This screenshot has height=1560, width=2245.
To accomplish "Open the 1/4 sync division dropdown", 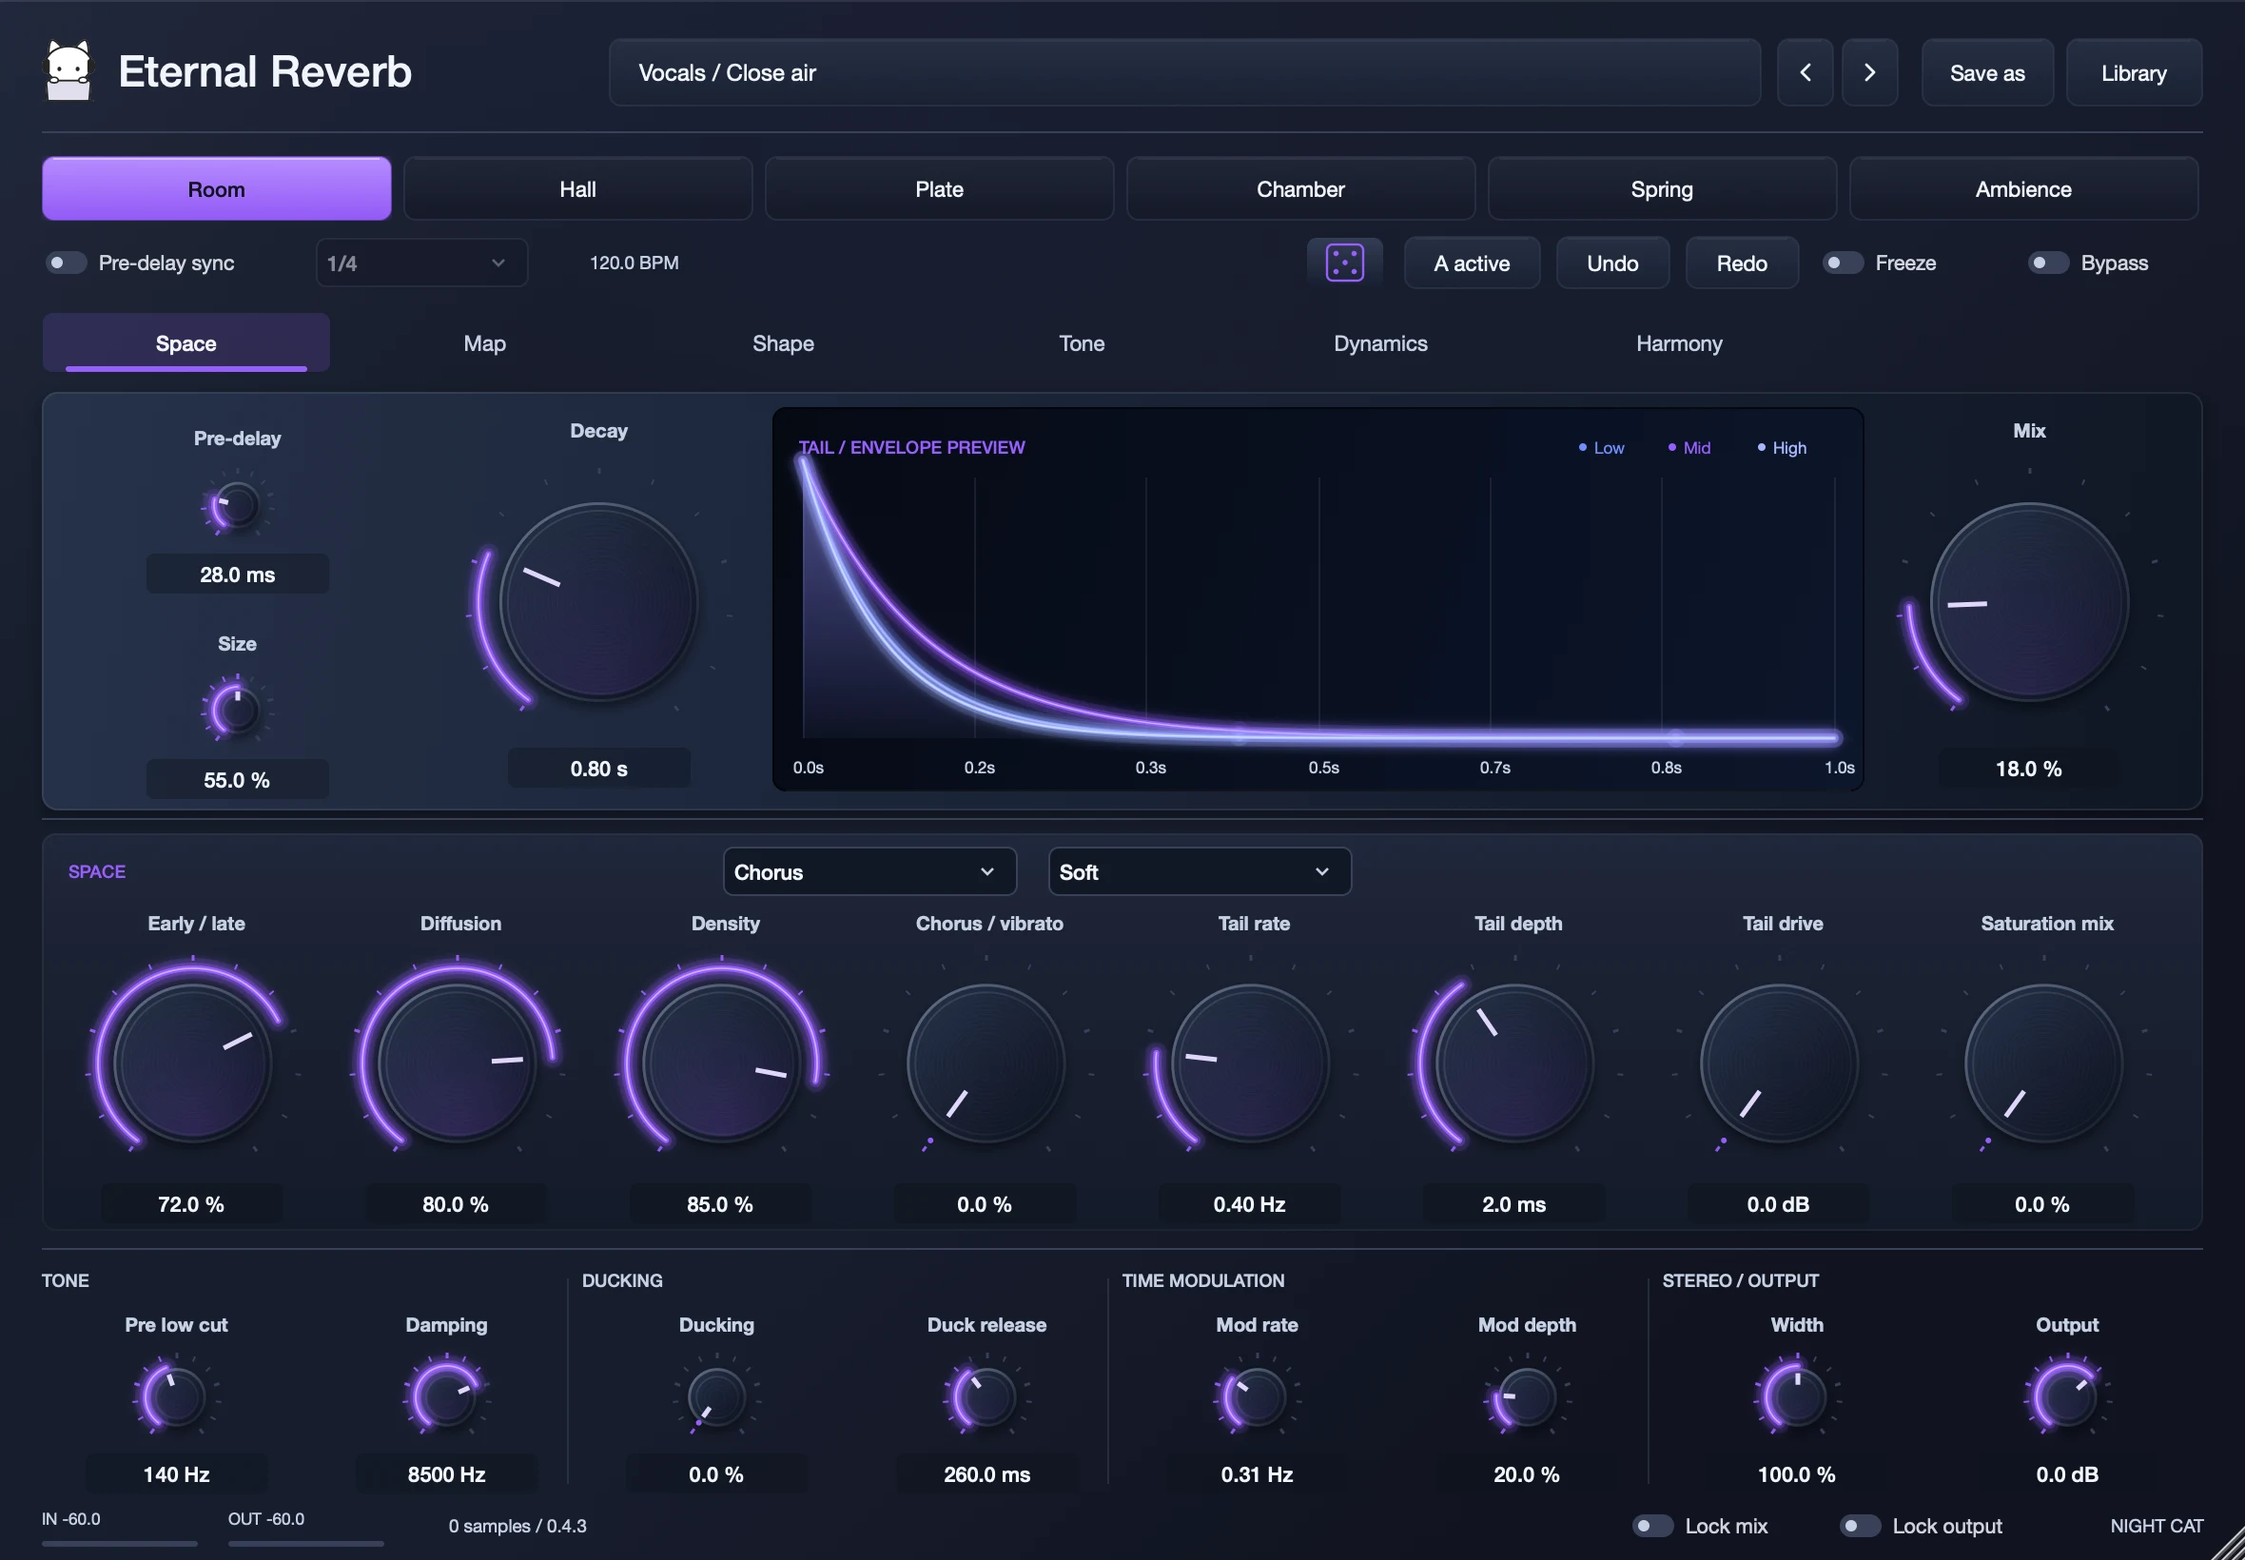I will (x=421, y=263).
